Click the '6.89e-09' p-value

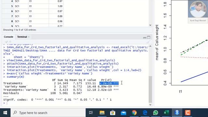coord(105,86)
